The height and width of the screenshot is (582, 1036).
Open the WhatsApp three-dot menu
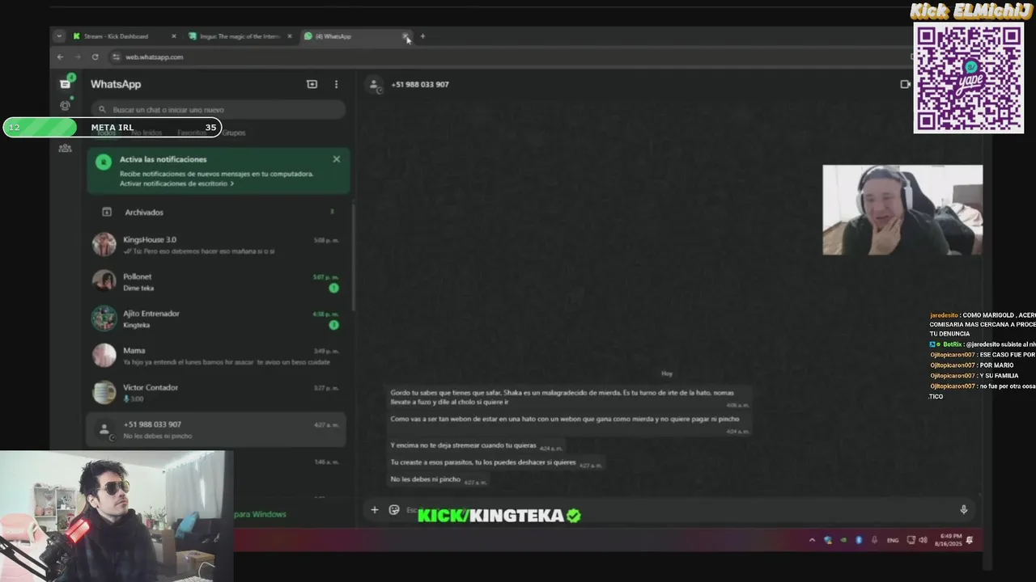(x=336, y=84)
